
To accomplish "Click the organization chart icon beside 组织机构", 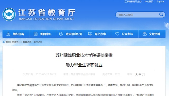I will point(8,34).
